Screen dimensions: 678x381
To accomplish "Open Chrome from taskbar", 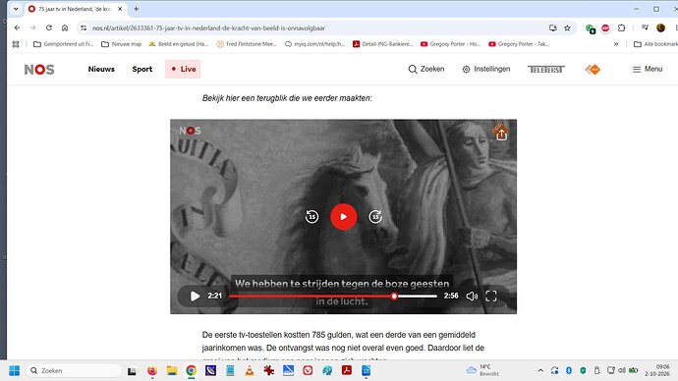I will [x=192, y=370].
